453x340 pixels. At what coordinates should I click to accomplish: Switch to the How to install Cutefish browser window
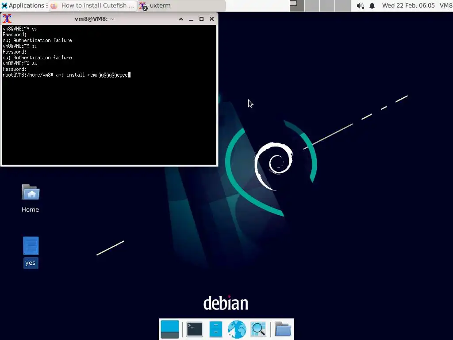[93, 5]
